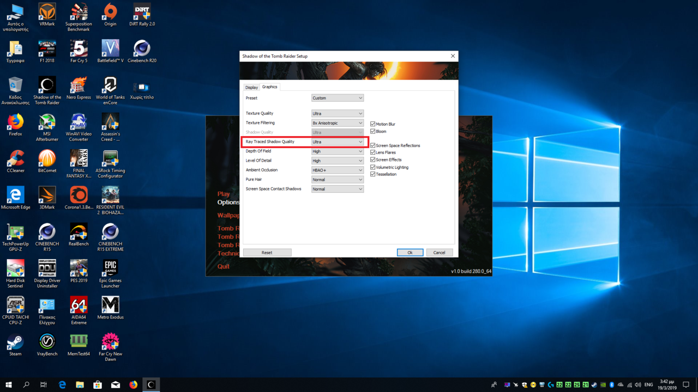This screenshot has width=698, height=392.
Task: Open the VRMark desktop icon
Action: tap(47, 15)
